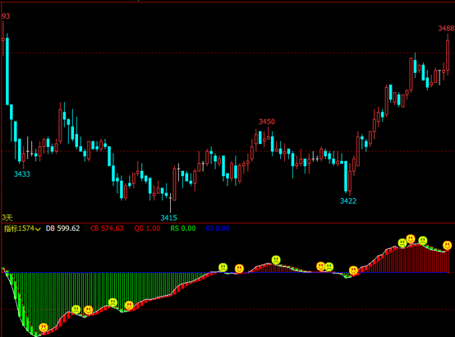The width and height of the screenshot is (455, 337).
Task: Click the rightmost smiley face signal
Action: [x=447, y=245]
